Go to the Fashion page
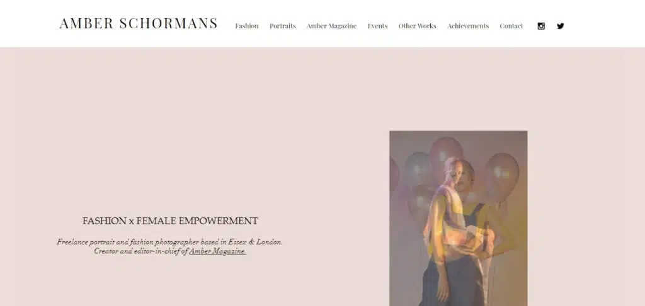The height and width of the screenshot is (306, 645). click(247, 26)
